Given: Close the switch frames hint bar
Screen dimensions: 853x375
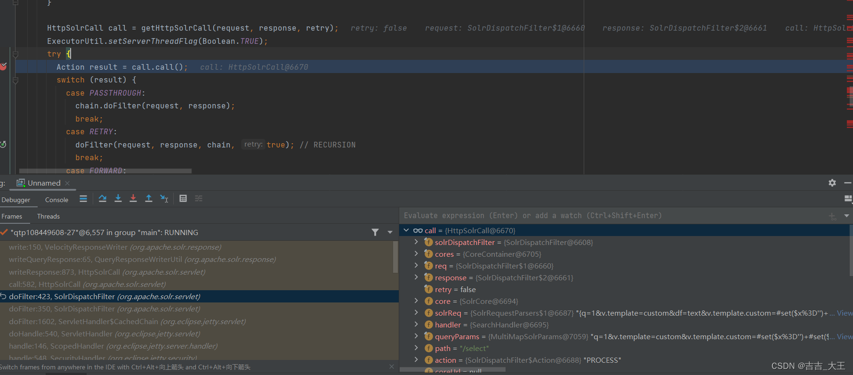Looking at the screenshot, I should 392,367.
